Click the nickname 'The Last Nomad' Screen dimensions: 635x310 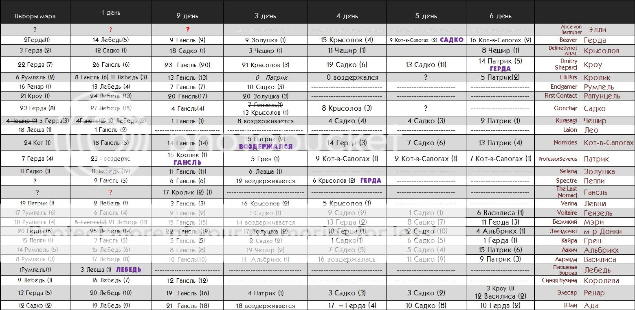coord(567,192)
